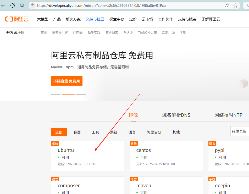Filter mirrors by 阿里自研

(154, 132)
